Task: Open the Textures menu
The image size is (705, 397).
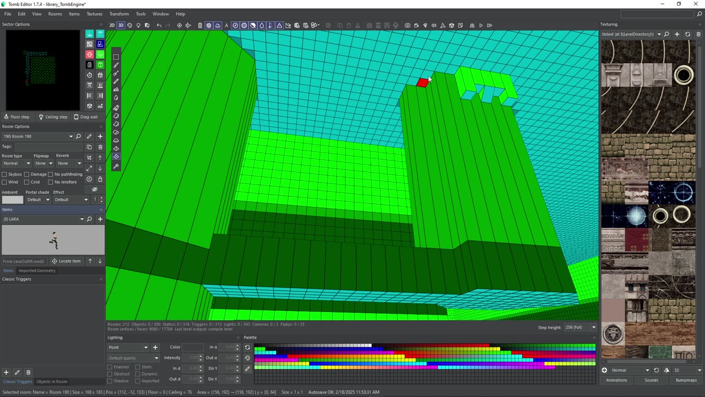Action: pos(94,14)
